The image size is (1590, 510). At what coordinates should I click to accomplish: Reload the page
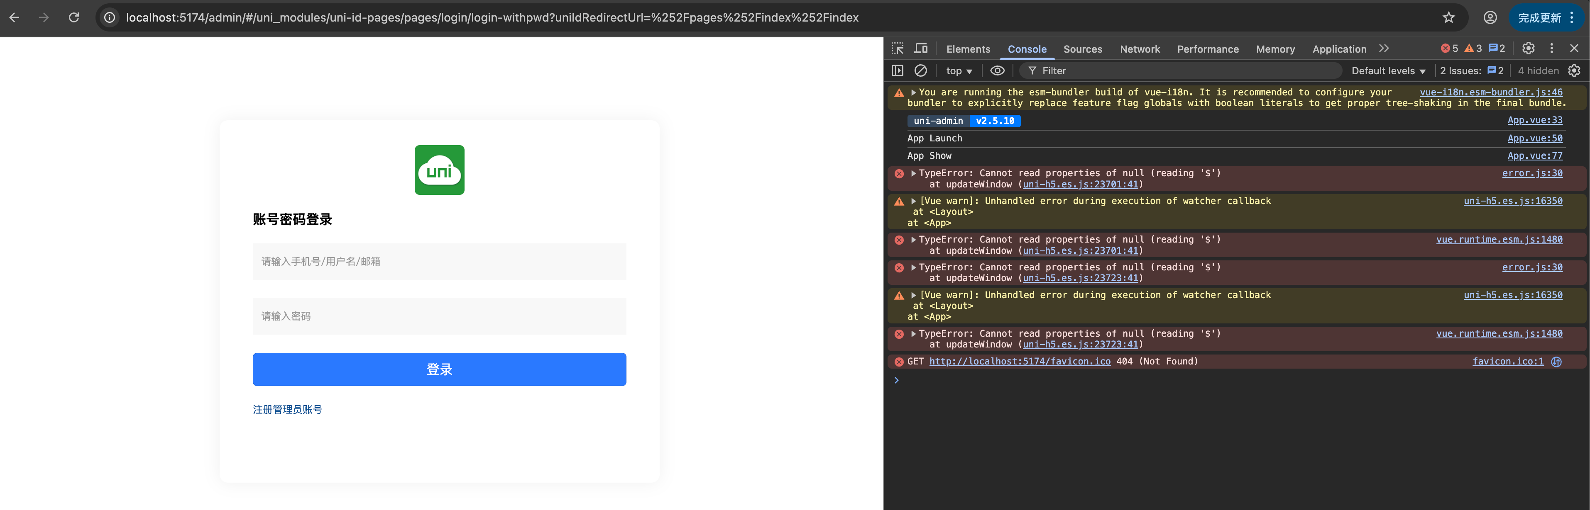74,18
